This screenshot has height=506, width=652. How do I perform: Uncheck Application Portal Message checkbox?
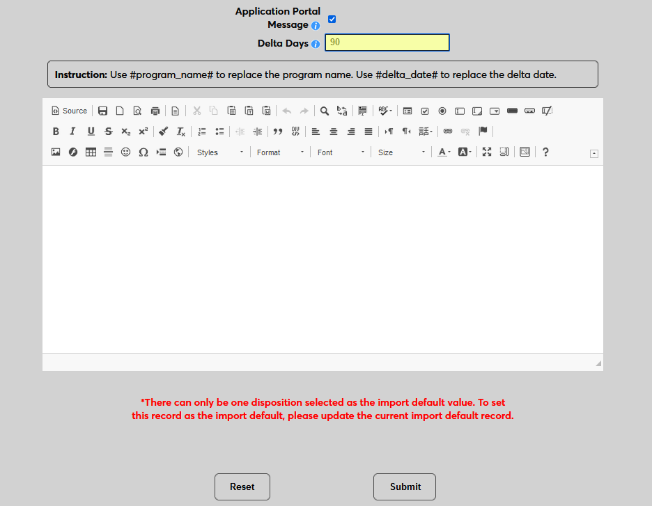(x=332, y=19)
